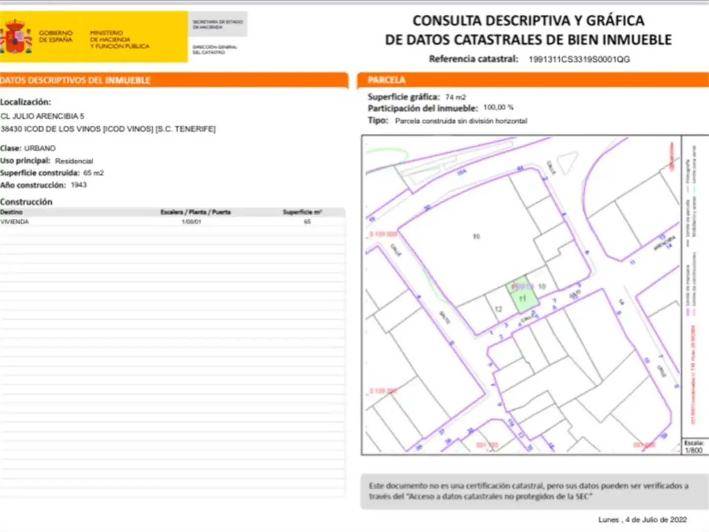The height and width of the screenshot is (532, 709).
Task: Click cadastral reference 1991311CS3319S0001QG
Action: 579,59
